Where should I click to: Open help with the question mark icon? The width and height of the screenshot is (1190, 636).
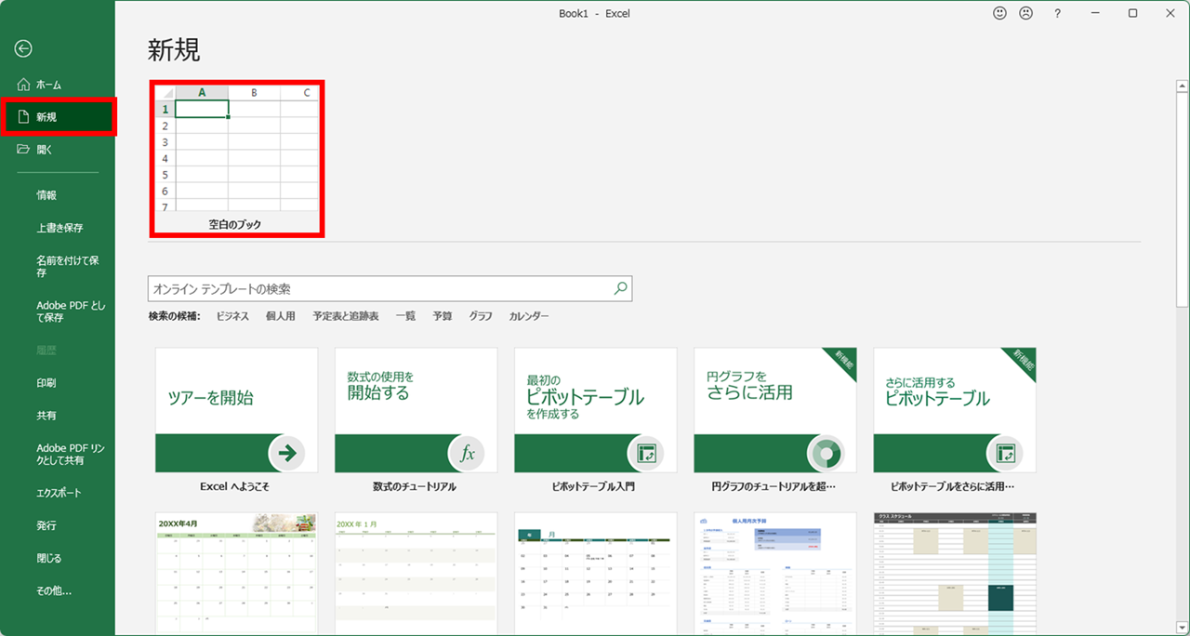click(1057, 14)
